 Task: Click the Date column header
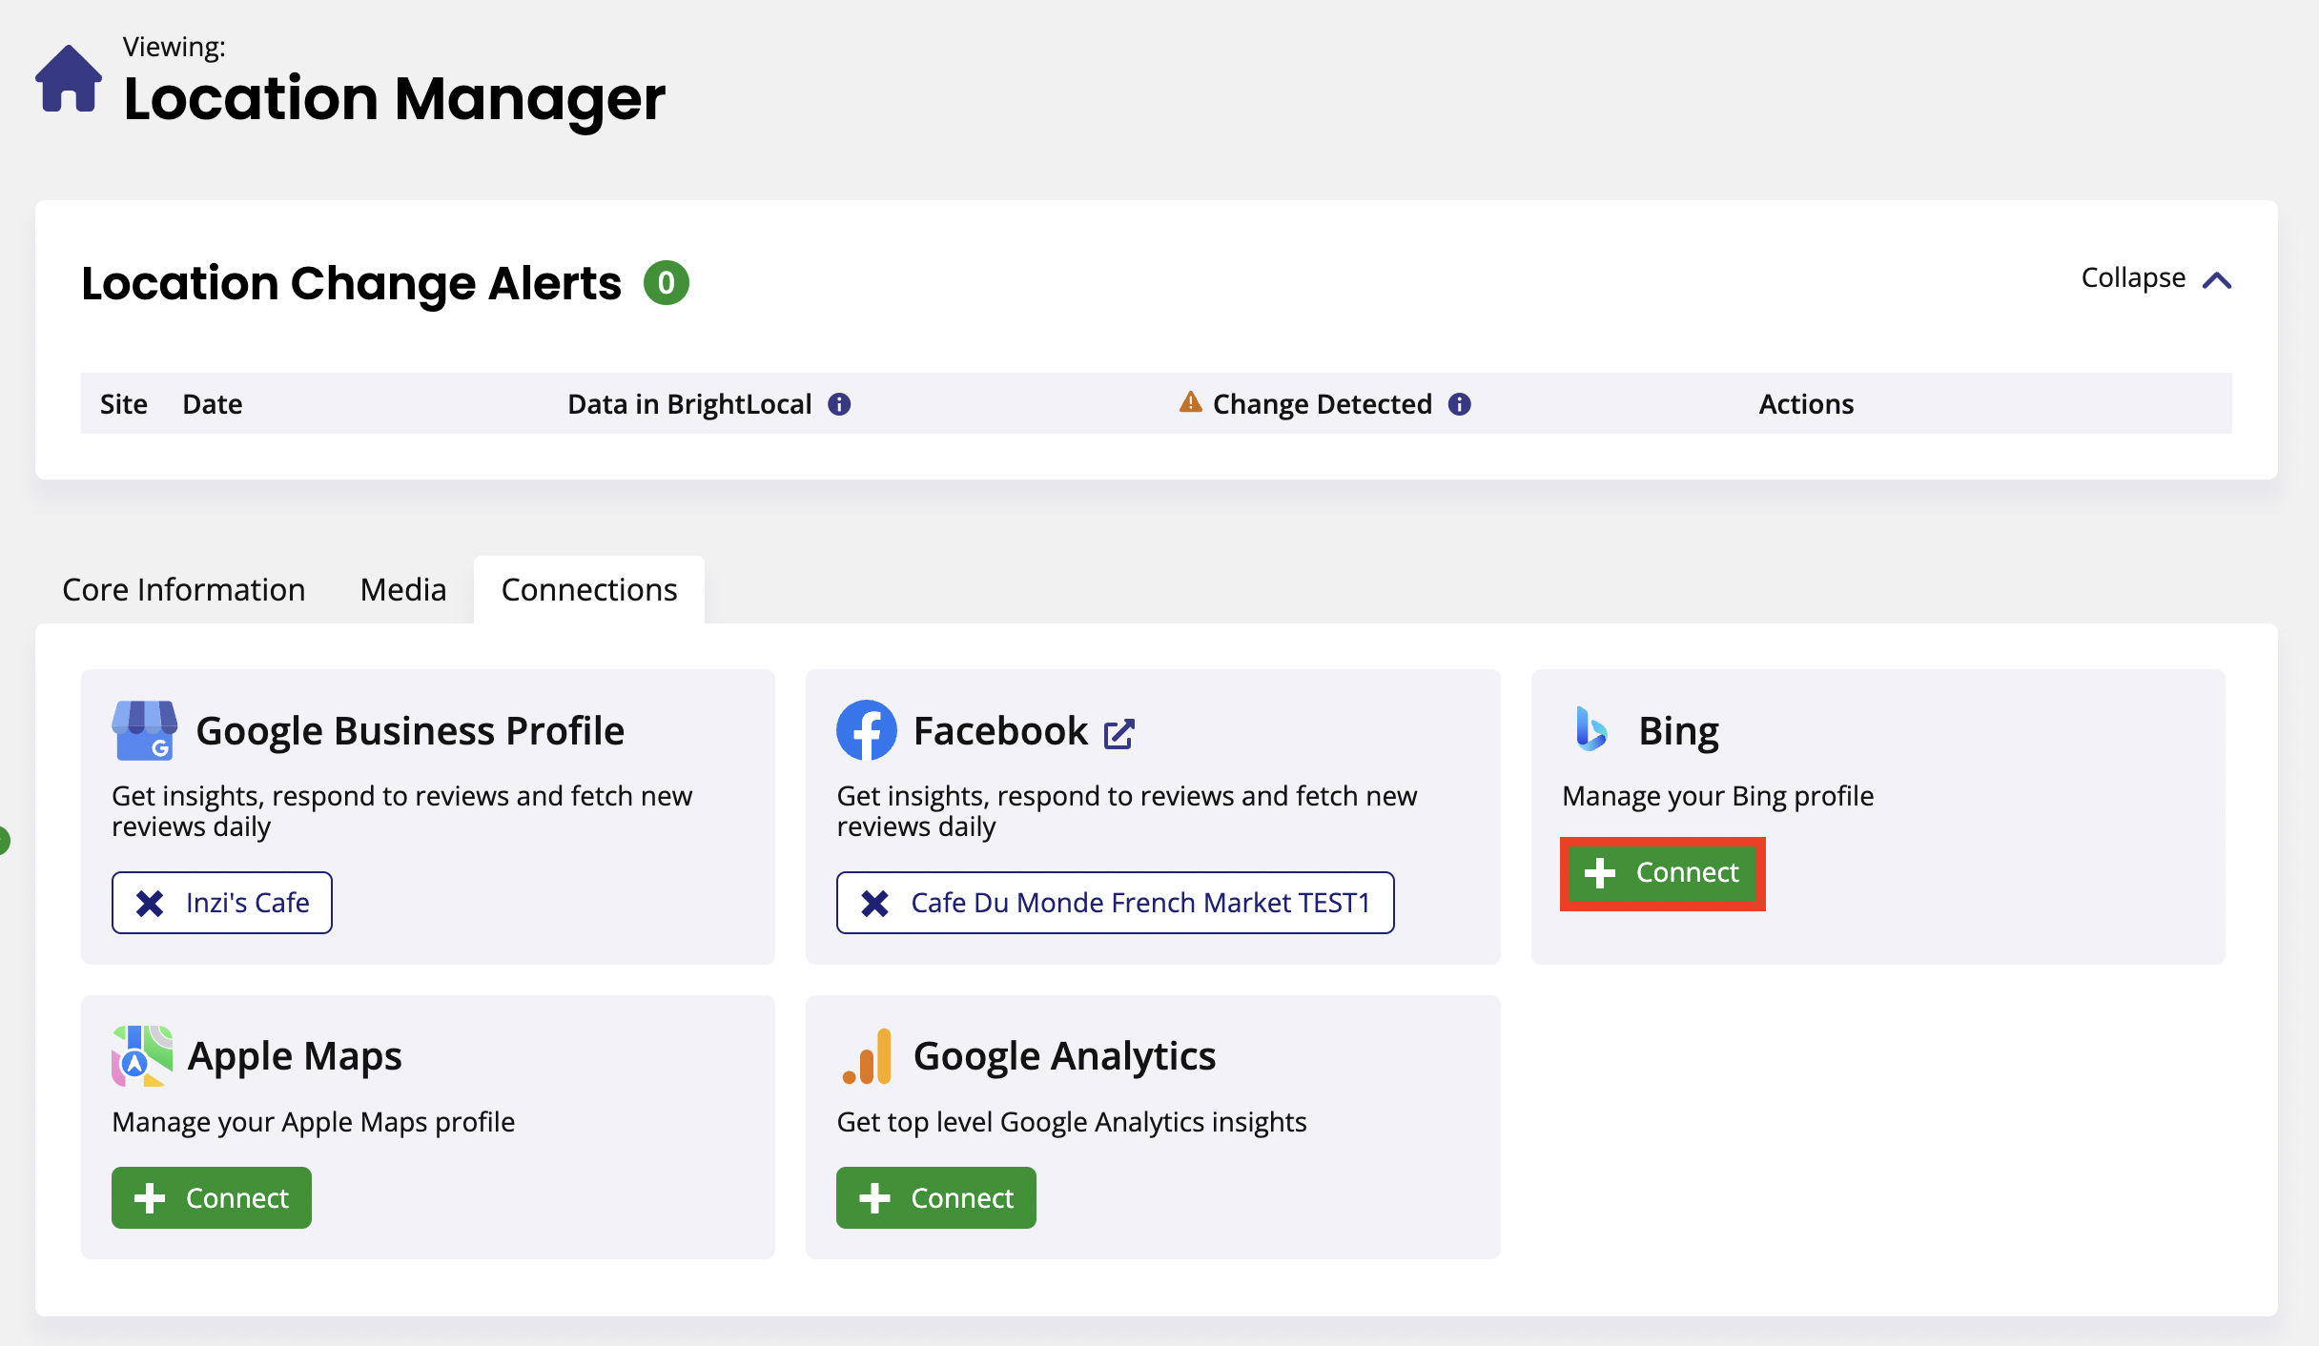tap(213, 404)
